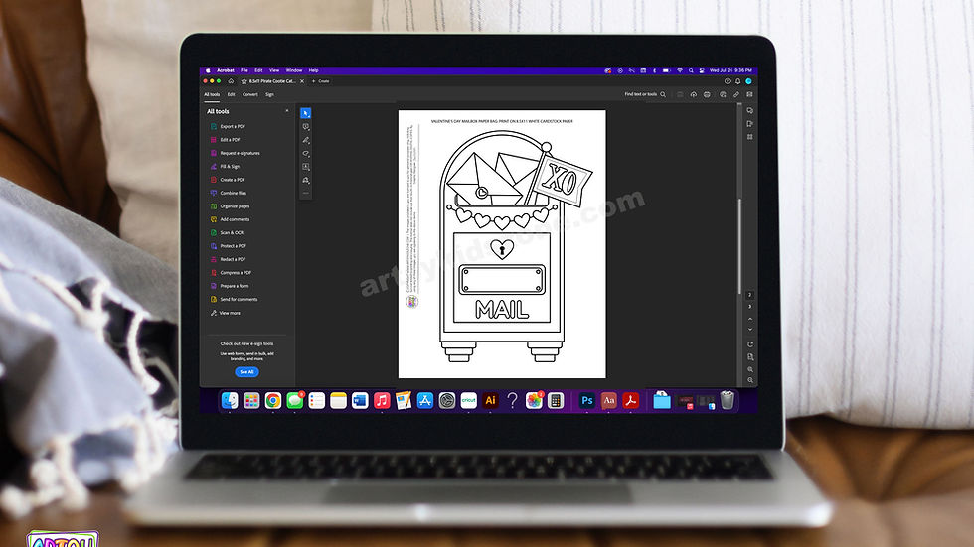Open Cricut app from the dock
Screen dimensions: 974x547
click(468, 401)
